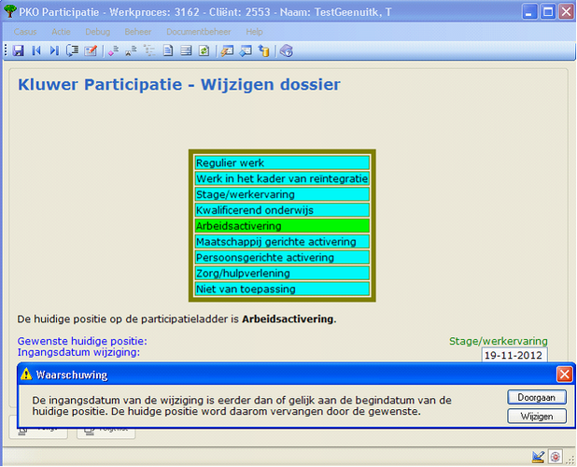The height and width of the screenshot is (467, 577).
Task: Open the Actie menu
Action: (x=61, y=32)
